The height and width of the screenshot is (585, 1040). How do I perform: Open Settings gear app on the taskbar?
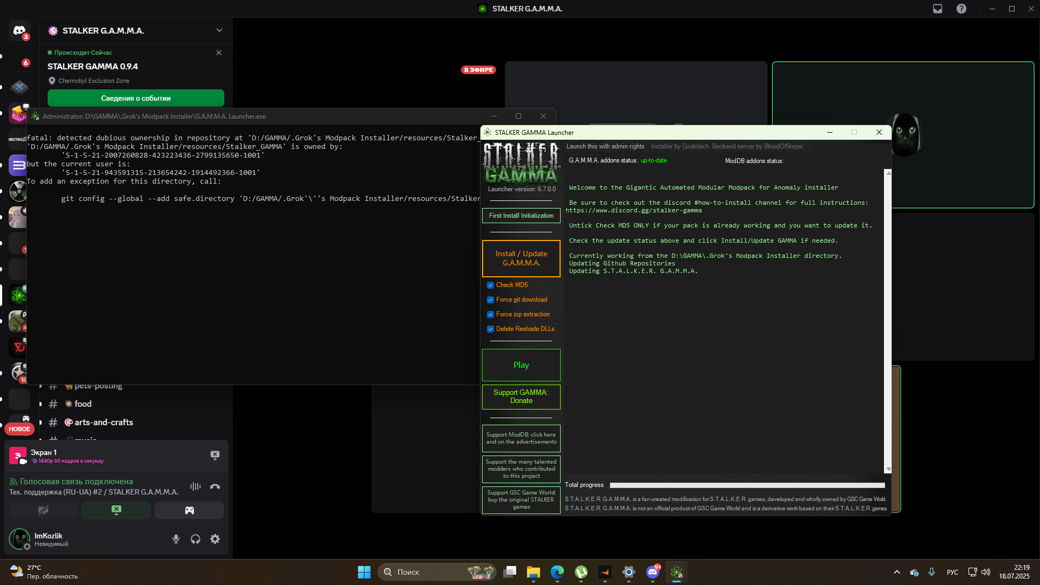[x=629, y=572]
